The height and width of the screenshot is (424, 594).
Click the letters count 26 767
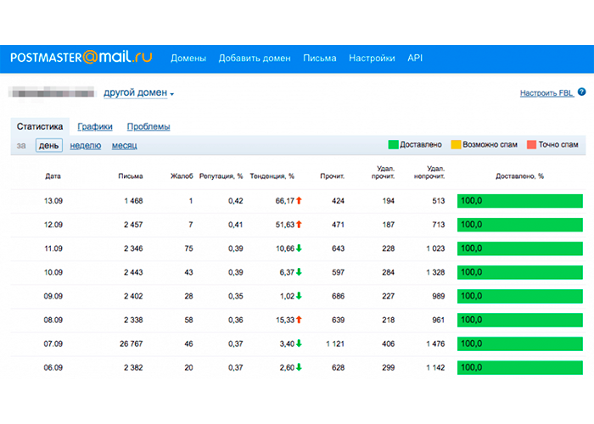click(131, 344)
